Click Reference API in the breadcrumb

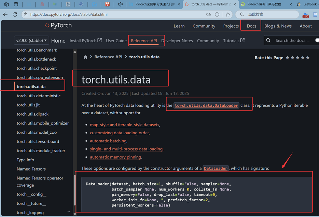(108, 57)
